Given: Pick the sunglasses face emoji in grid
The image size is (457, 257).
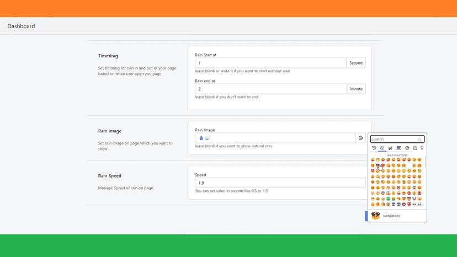Looking at the screenshot, I should click(378, 165).
